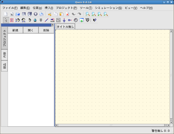Open the ヘルプ(H) menu
Viewport: 174px width, 134px height.
point(146,8)
